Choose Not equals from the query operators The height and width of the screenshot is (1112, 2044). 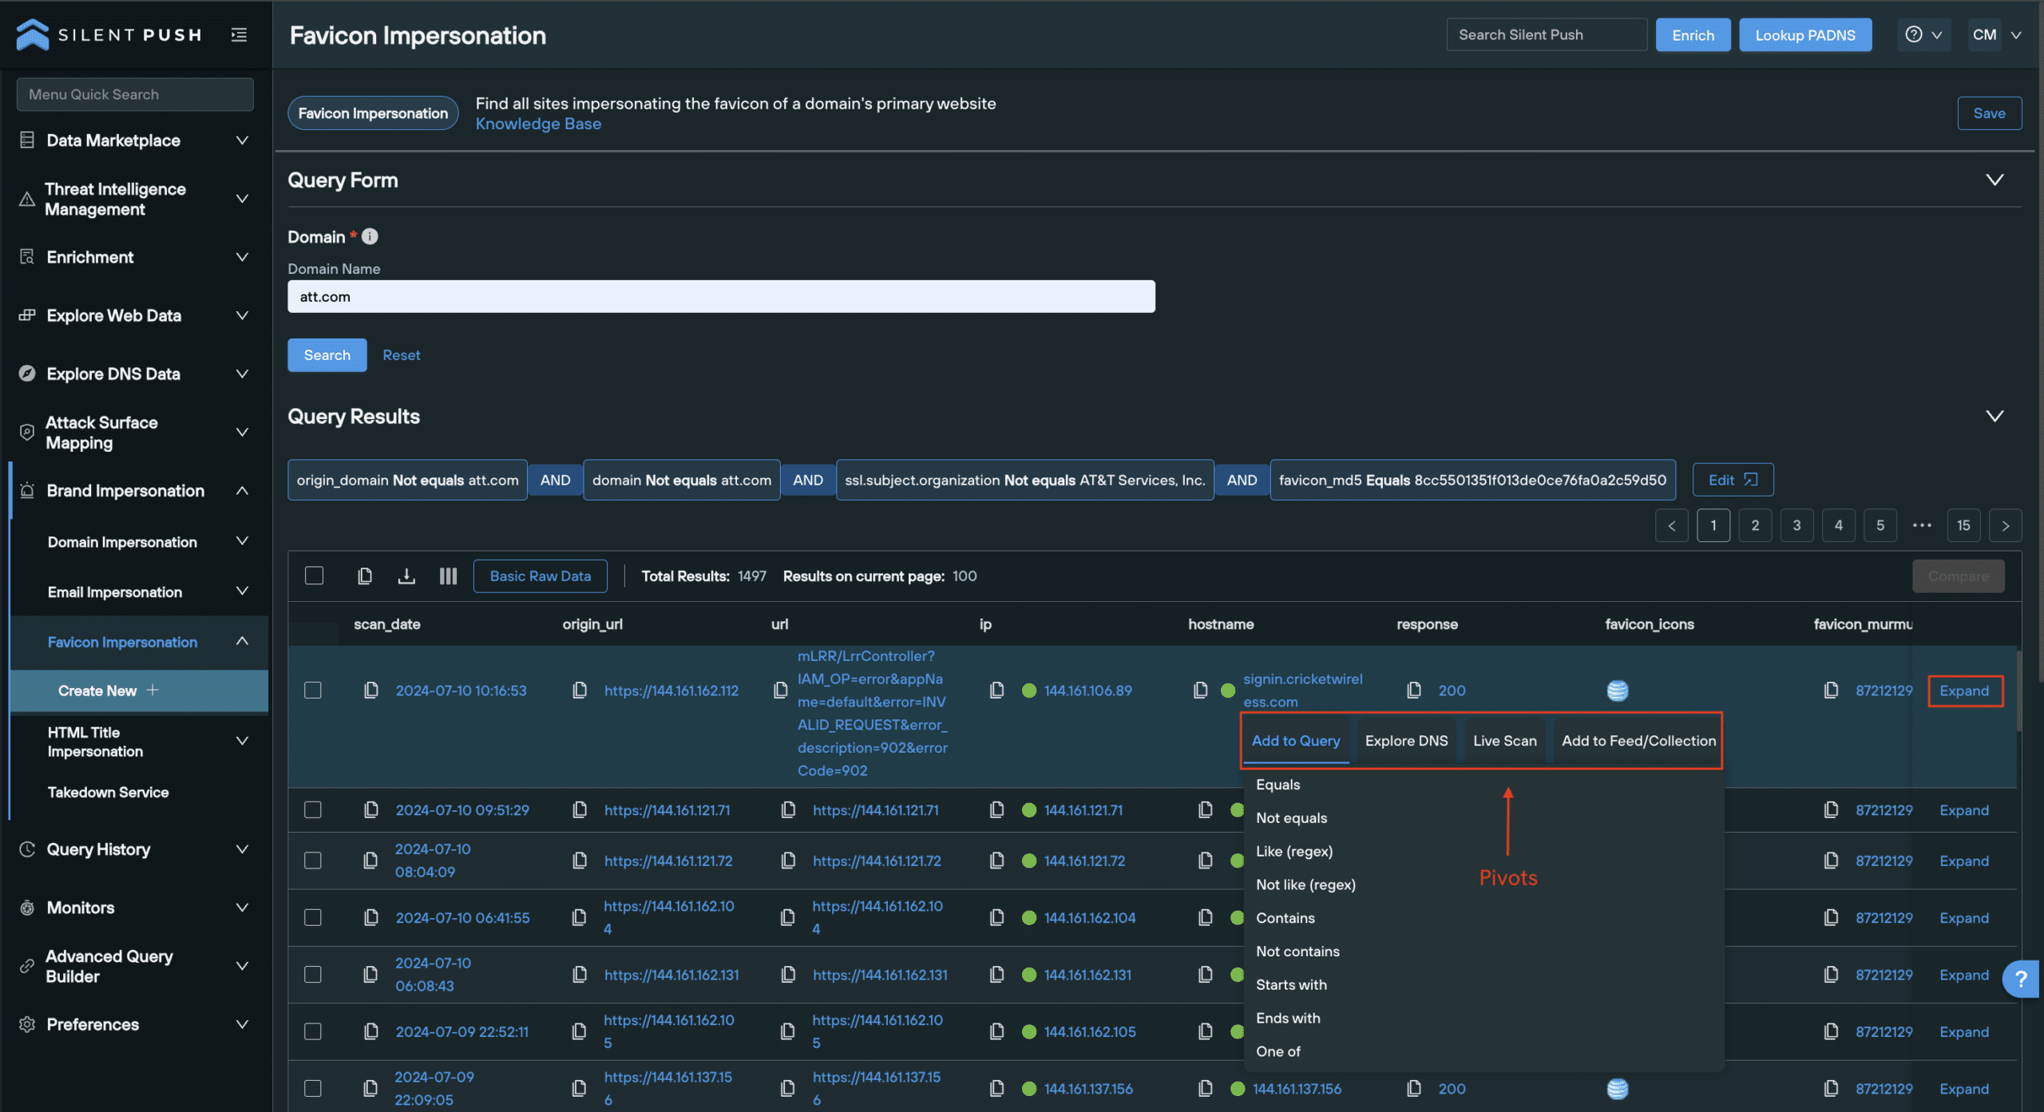[1291, 817]
